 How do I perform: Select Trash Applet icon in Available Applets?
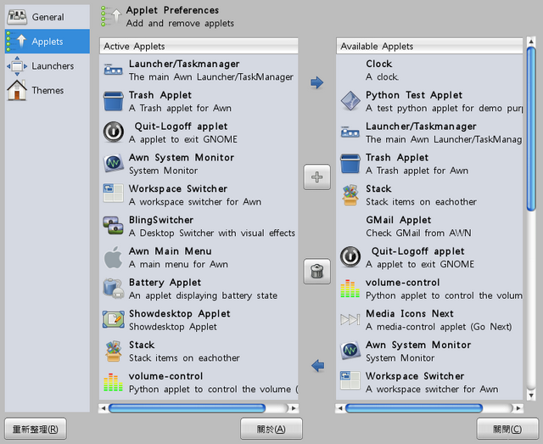point(350,164)
